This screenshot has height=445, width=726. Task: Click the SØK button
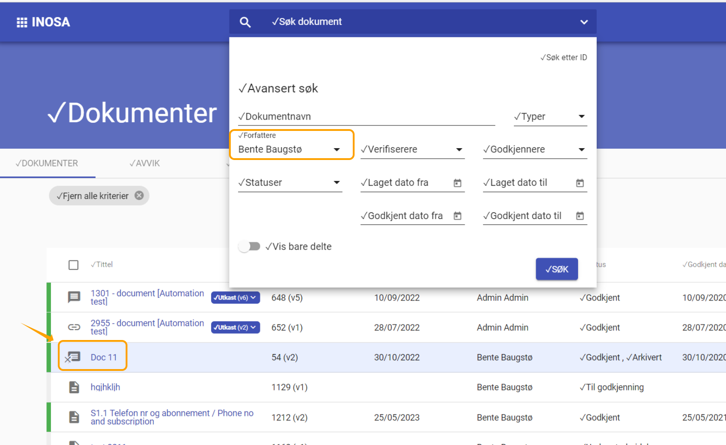point(557,269)
